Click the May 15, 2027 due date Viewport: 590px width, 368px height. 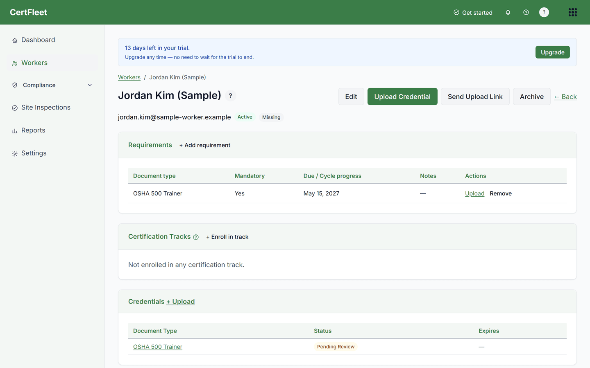click(x=321, y=193)
